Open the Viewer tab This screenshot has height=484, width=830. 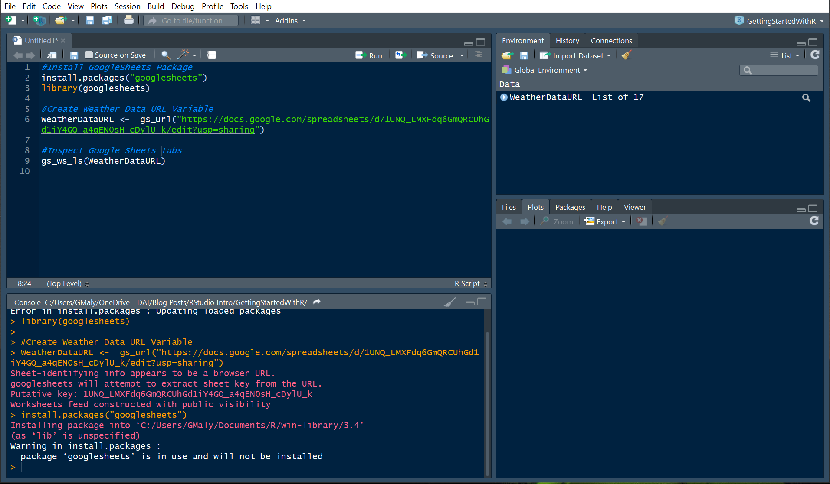tap(634, 207)
